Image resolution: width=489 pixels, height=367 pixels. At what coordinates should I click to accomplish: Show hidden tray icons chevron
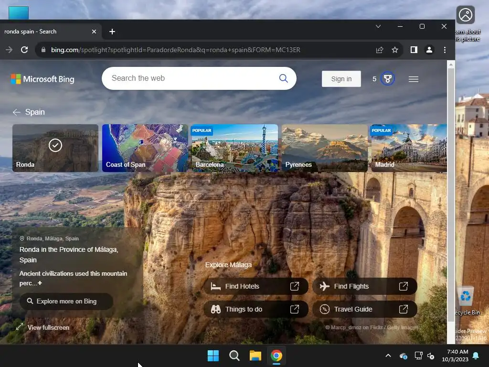[388, 356]
